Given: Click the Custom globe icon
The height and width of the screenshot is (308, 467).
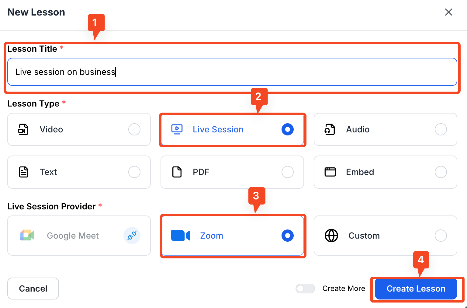Looking at the screenshot, I should pyautogui.click(x=331, y=236).
